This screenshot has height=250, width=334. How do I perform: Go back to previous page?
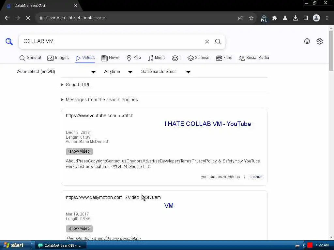pyautogui.click(x=7, y=18)
